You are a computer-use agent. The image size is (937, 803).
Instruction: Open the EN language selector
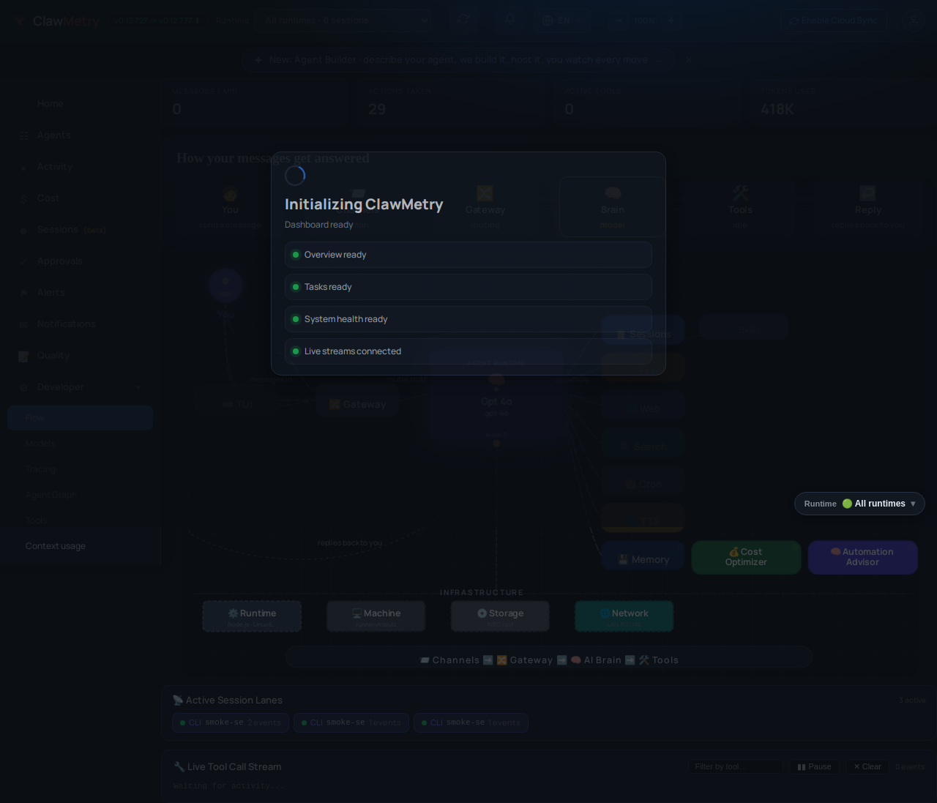click(562, 20)
